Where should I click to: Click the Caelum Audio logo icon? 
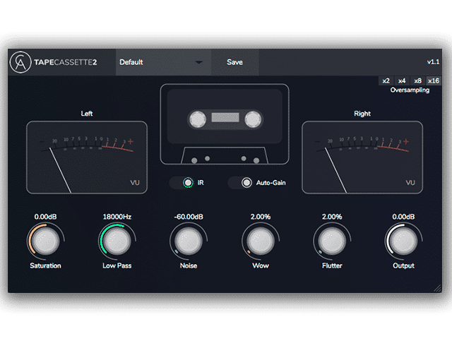pyautogui.click(x=20, y=62)
